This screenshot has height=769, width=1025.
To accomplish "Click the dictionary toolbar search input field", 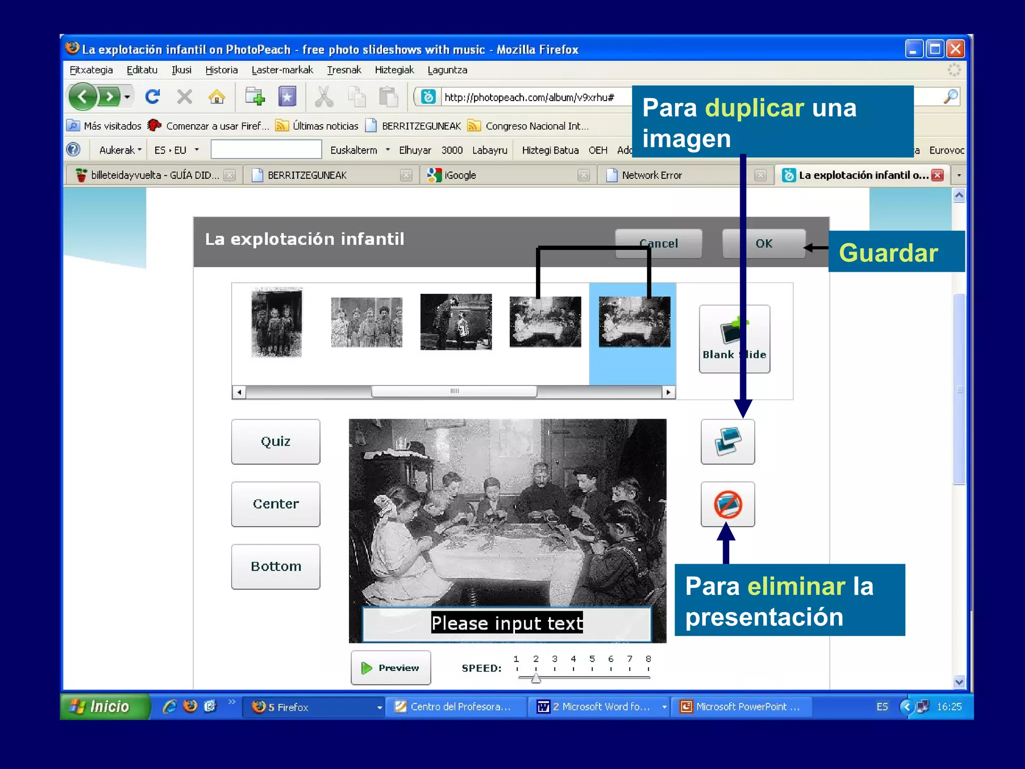I will point(266,150).
